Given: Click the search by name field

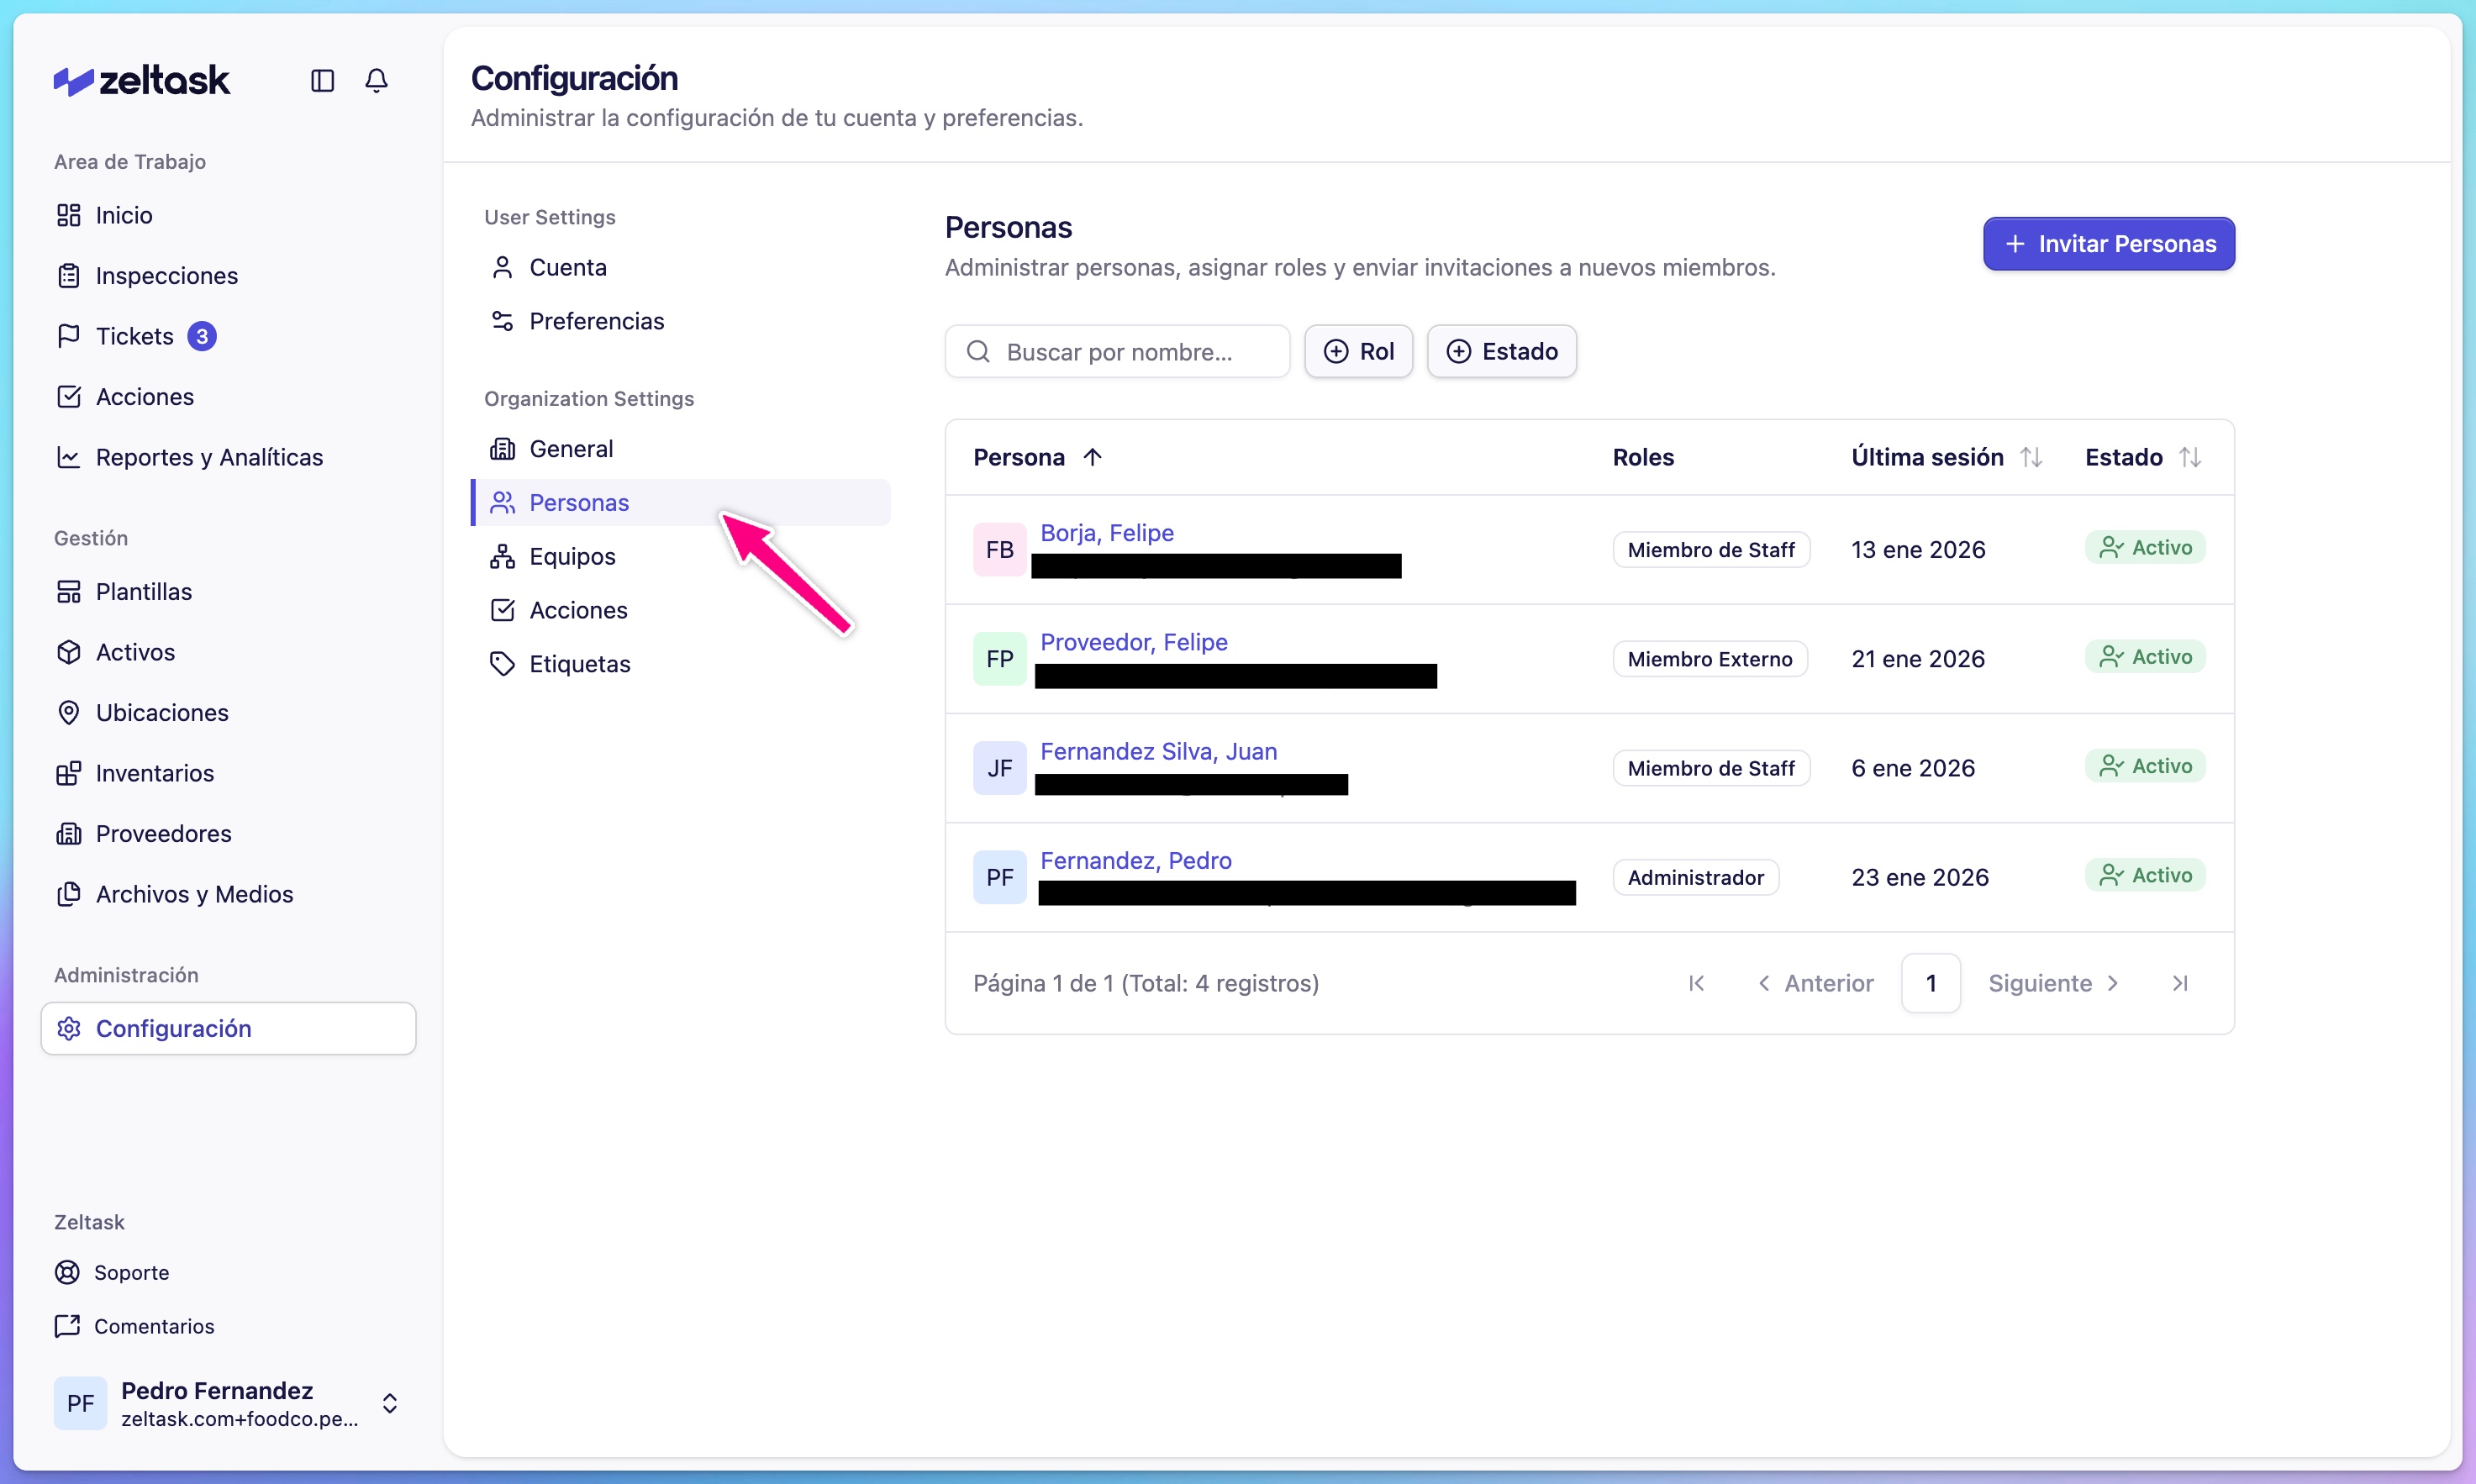Looking at the screenshot, I should (x=1117, y=351).
